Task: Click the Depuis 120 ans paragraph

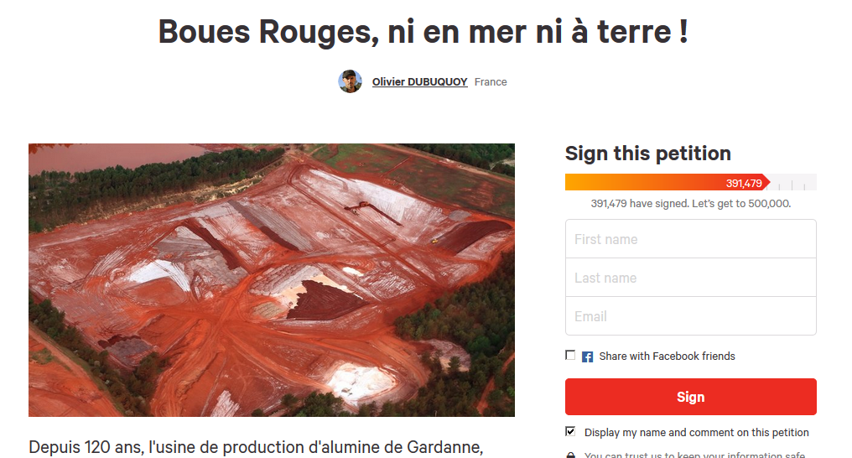Action: click(x=256, y=447)
